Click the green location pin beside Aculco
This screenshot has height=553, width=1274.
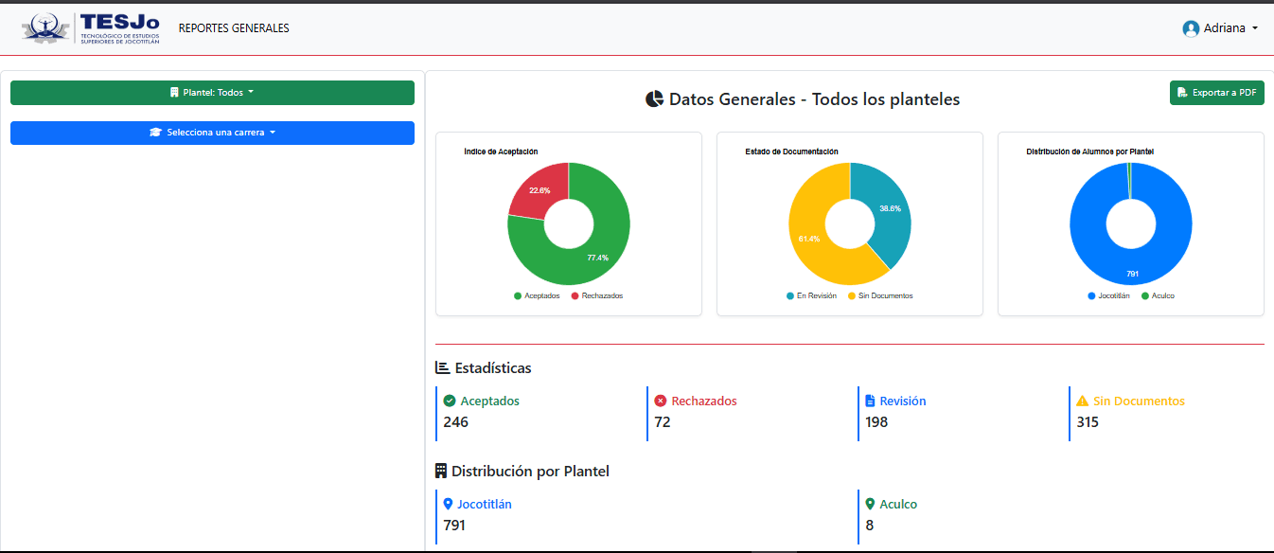point(870,504)
